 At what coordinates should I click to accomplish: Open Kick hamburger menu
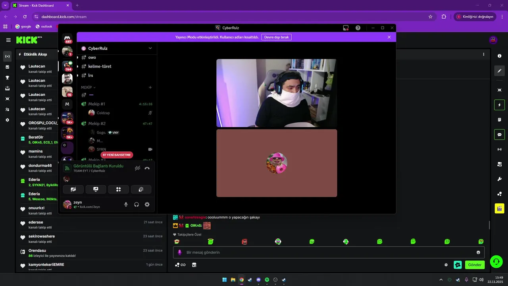pos(8,40)
